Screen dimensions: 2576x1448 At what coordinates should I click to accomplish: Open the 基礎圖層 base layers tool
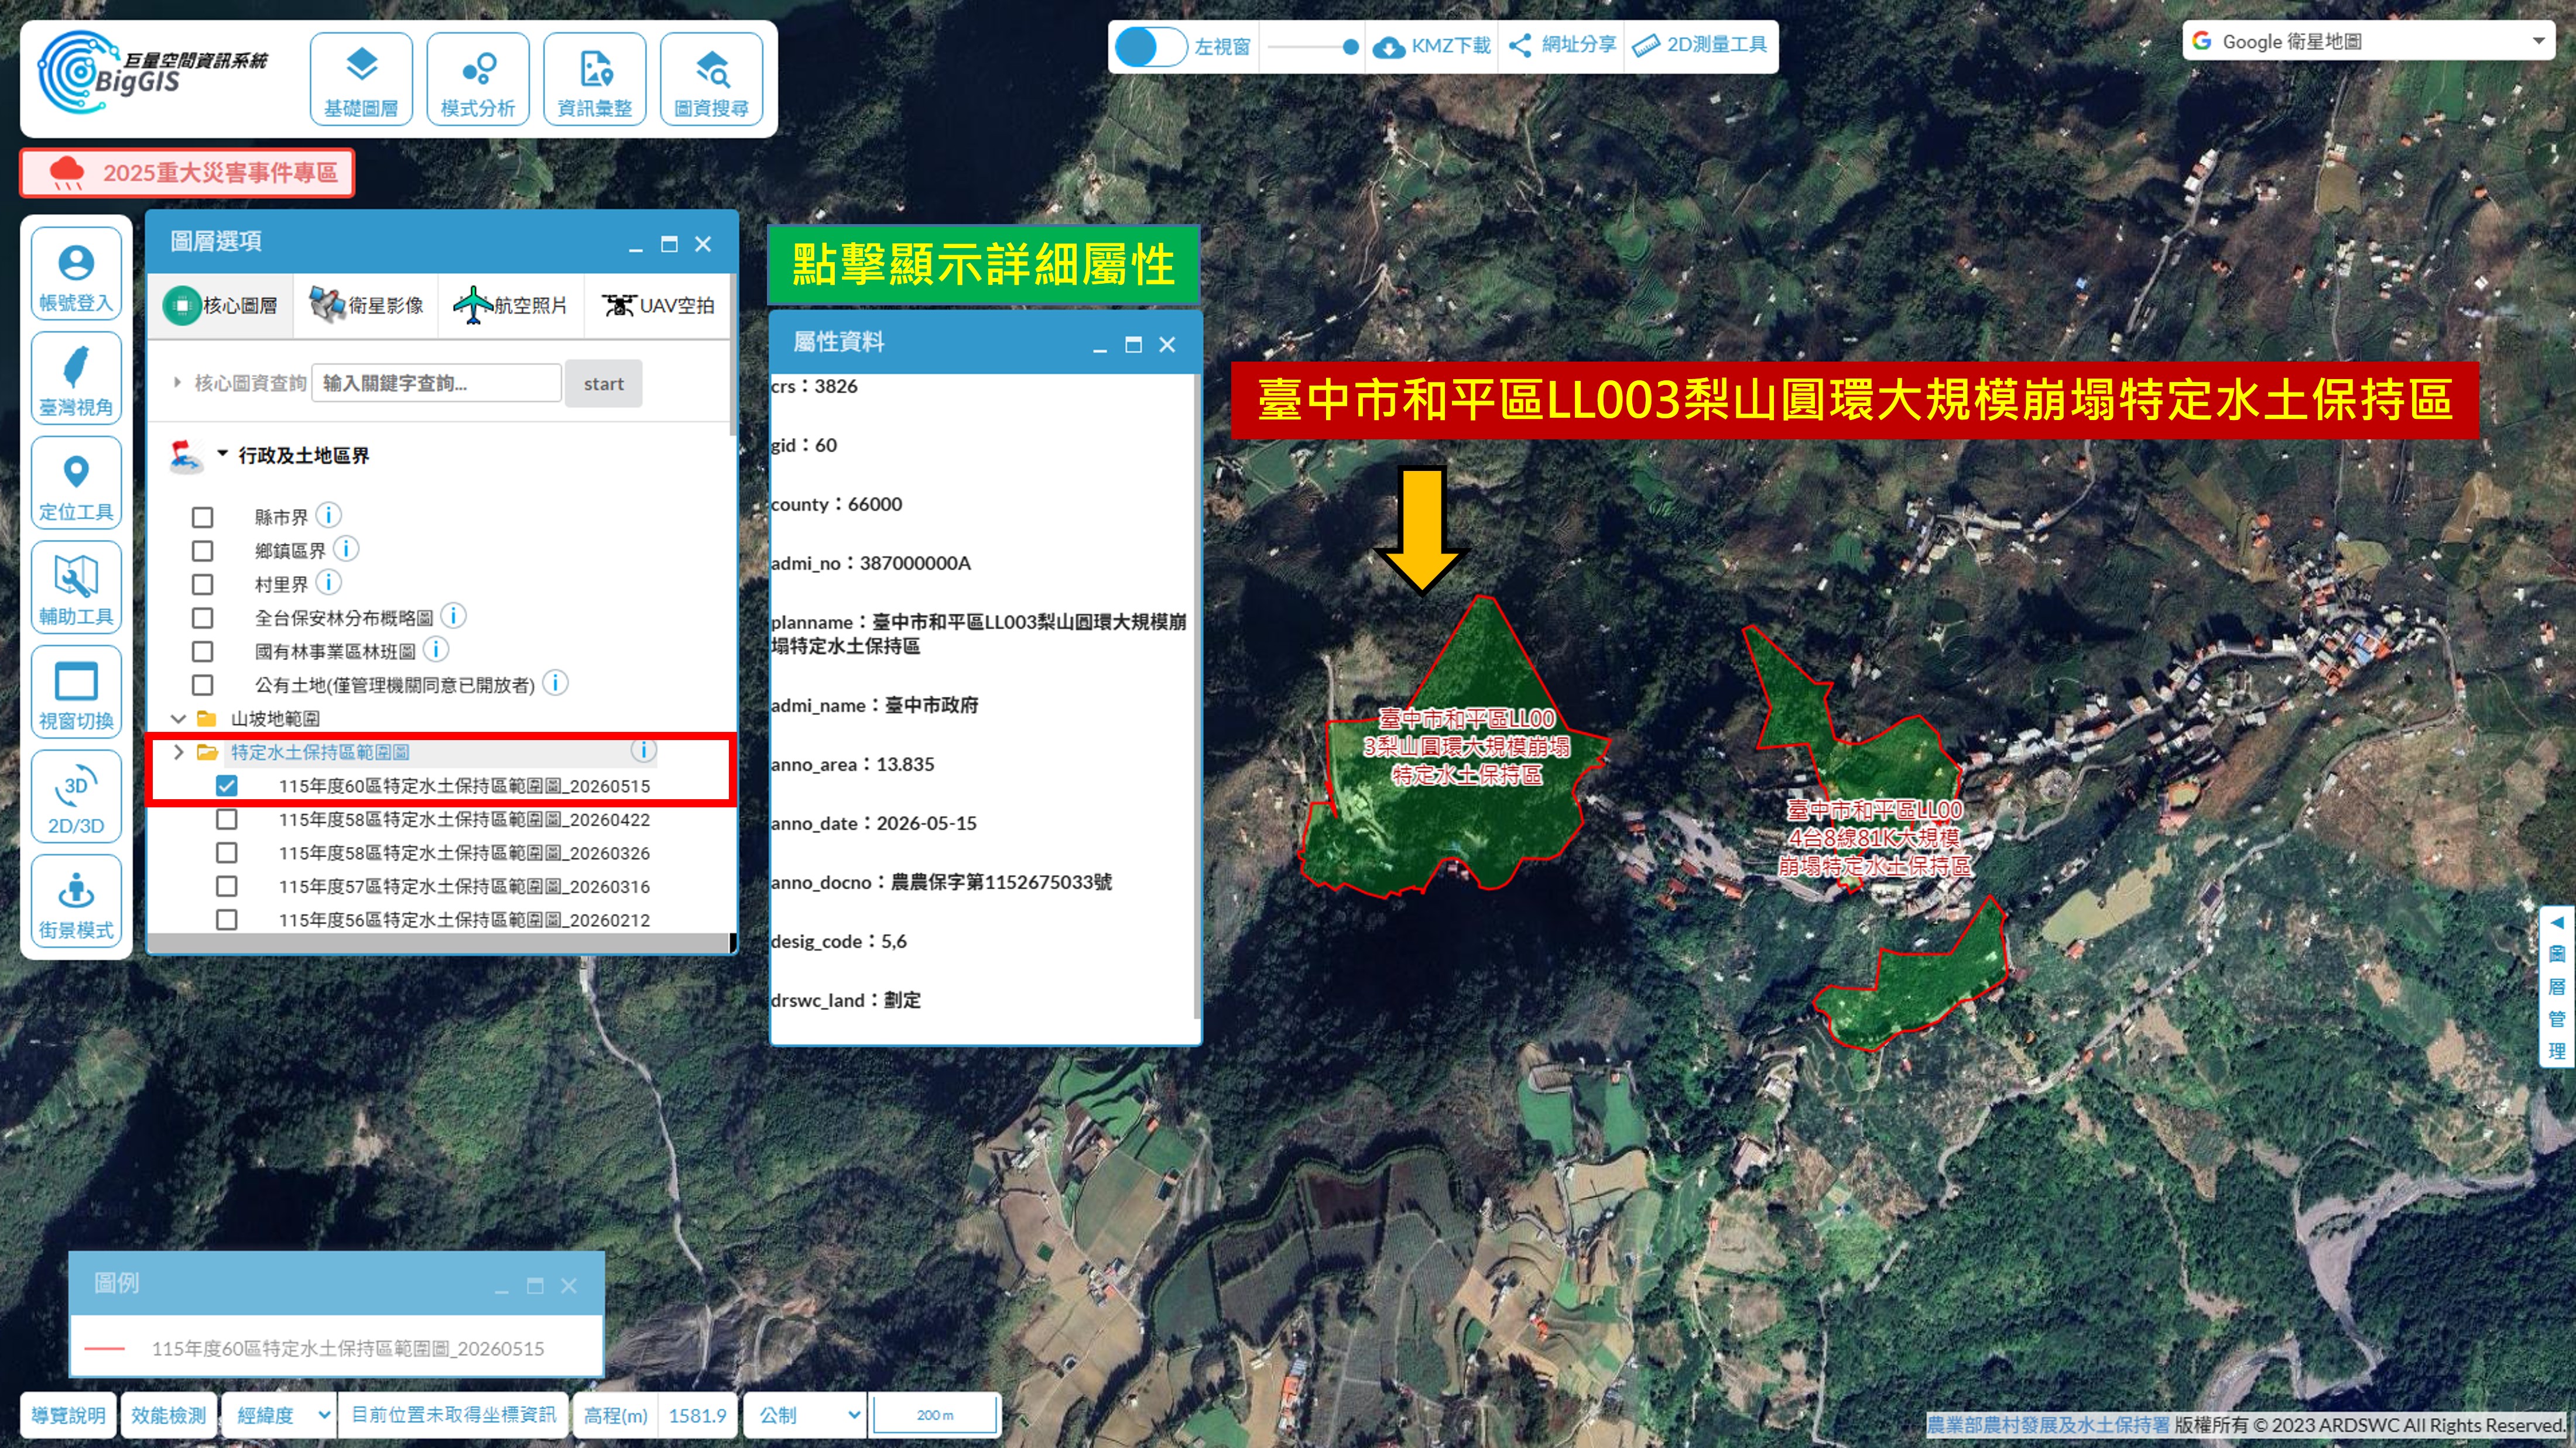[x=361, y=79]
